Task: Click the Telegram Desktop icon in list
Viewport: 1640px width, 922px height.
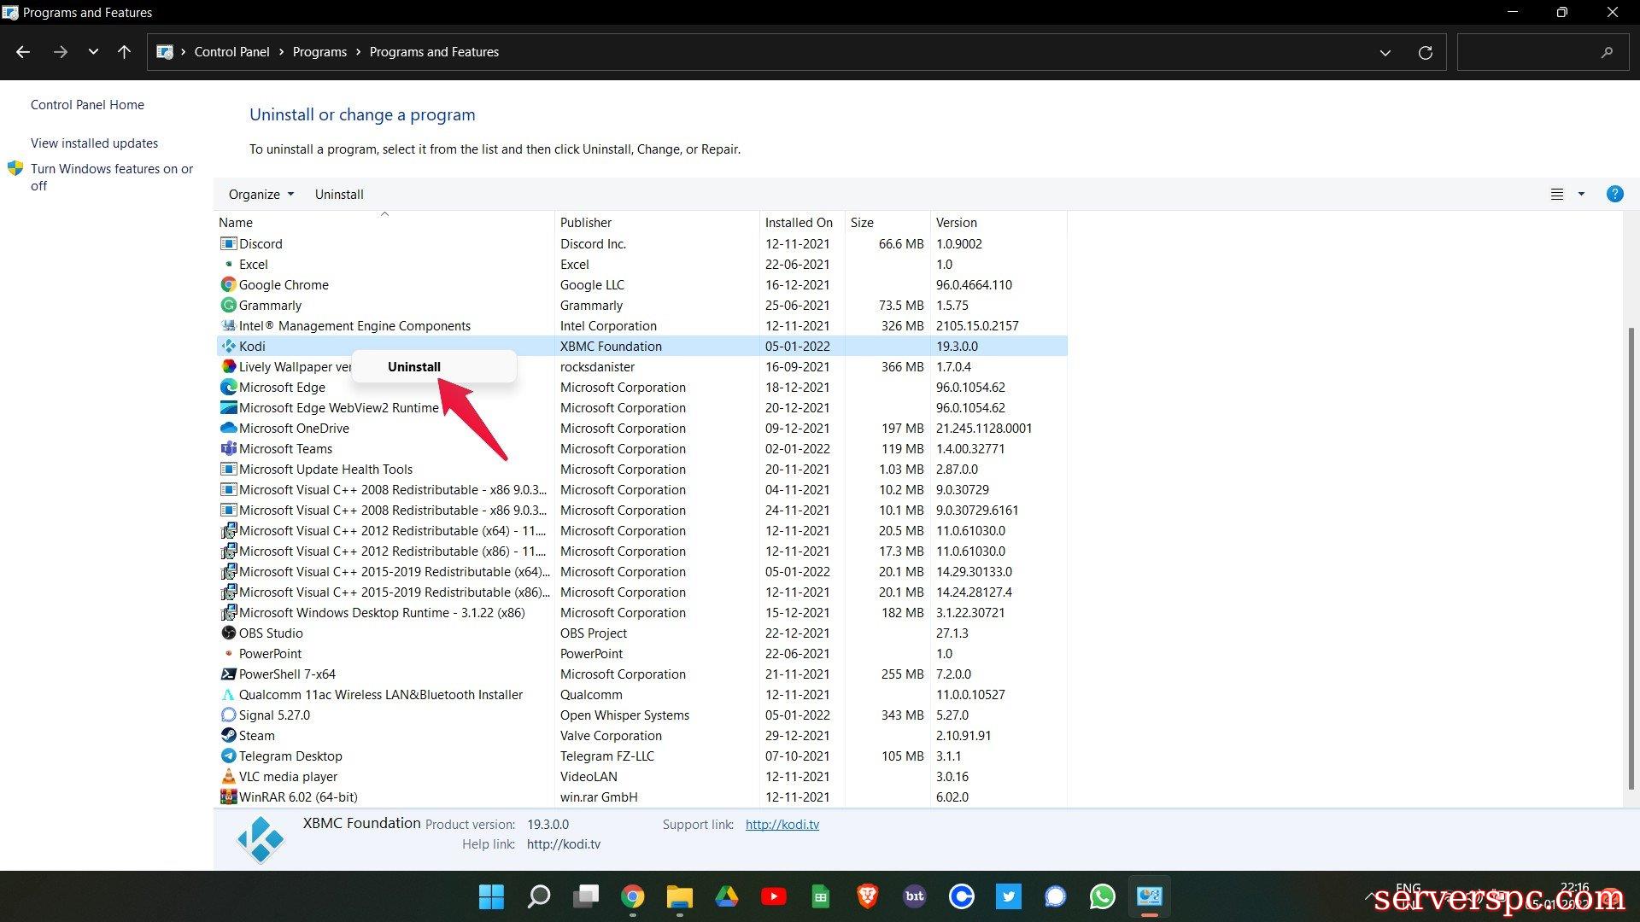Action: [228, 756]
